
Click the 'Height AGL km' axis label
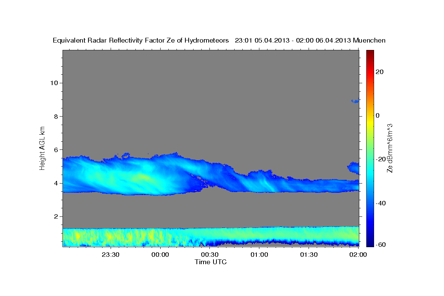coord(42,148)
